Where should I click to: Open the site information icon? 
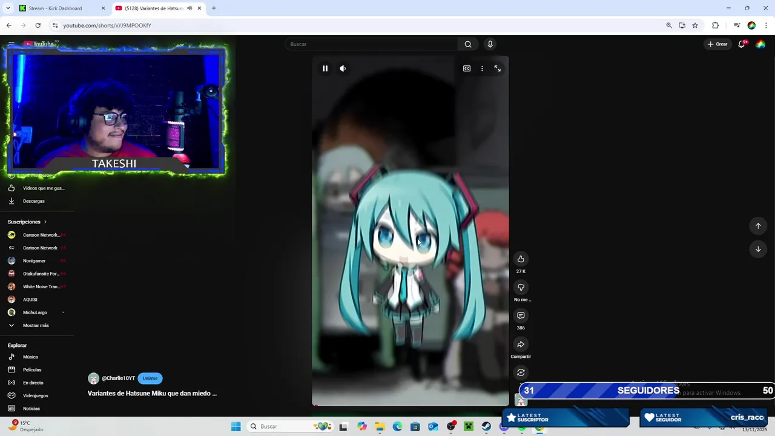click(x=55, y=25)
